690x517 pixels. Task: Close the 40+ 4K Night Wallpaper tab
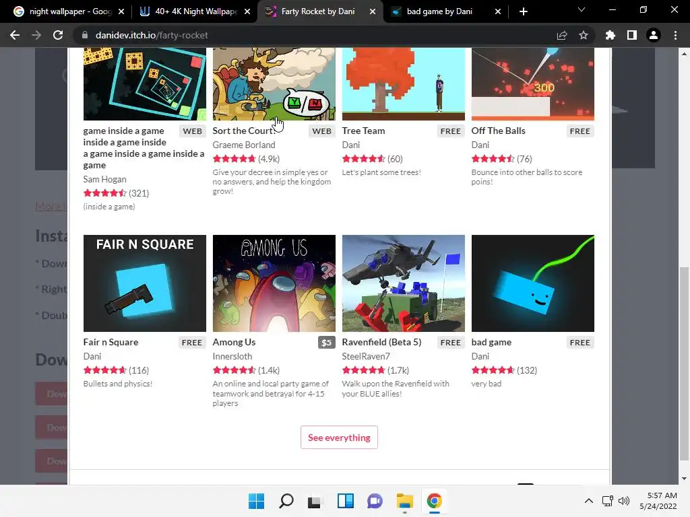[247, 11]
